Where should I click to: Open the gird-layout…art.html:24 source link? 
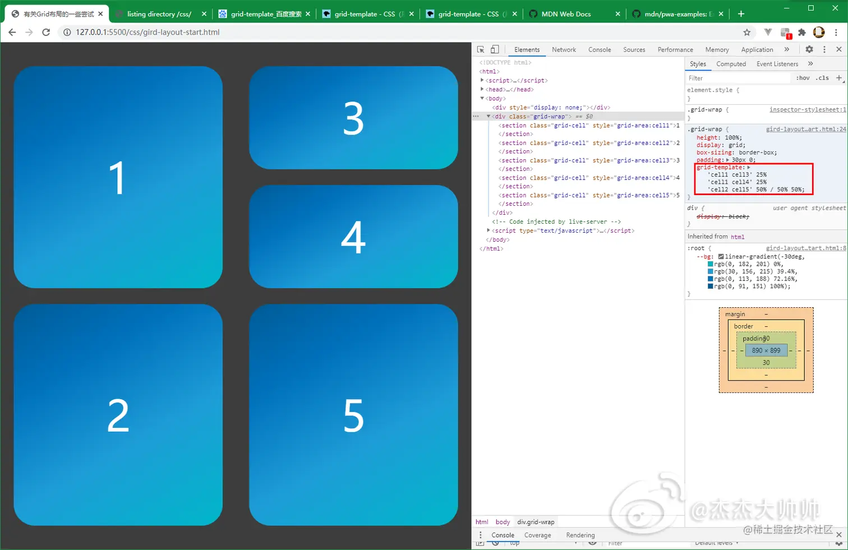806,129
